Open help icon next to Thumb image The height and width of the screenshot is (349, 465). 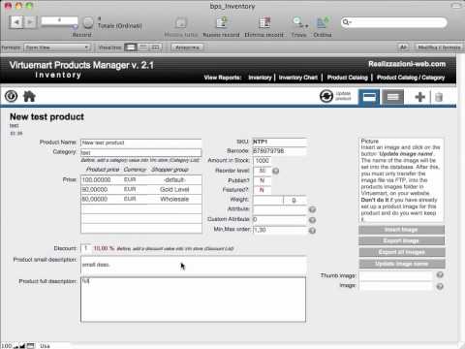[440, 275]
